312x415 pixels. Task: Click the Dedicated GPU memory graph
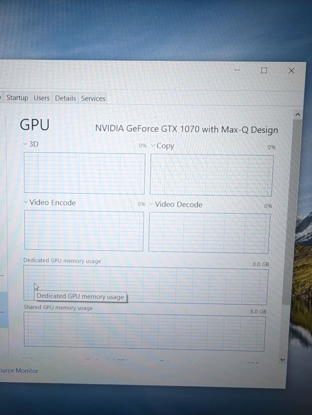(x=146, y=285)
